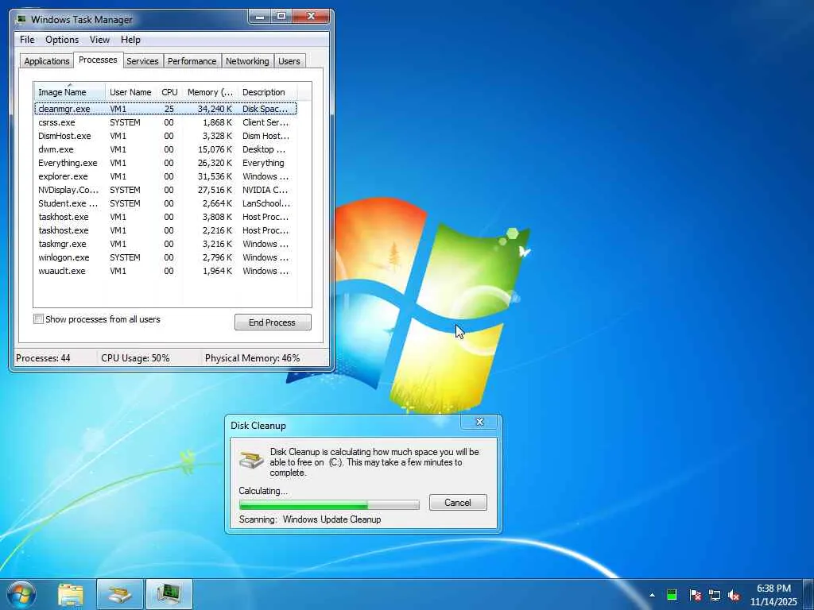Switch to Task Manager taskbar icon

169,594
